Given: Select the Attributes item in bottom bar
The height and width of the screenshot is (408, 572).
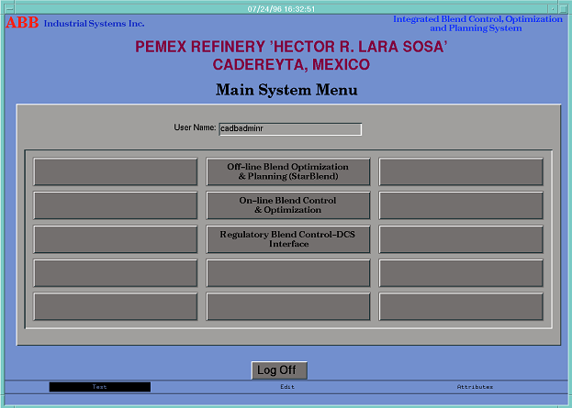Looking at the screenshot, I should click(x=475, y=387).
